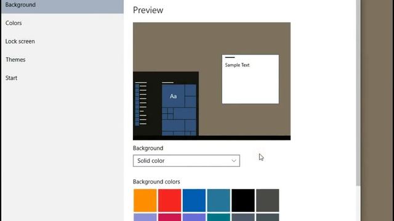Choose the steel teal-blue color swatch
The height and width of the screenshot is (221, 394).
pos(219,201)
